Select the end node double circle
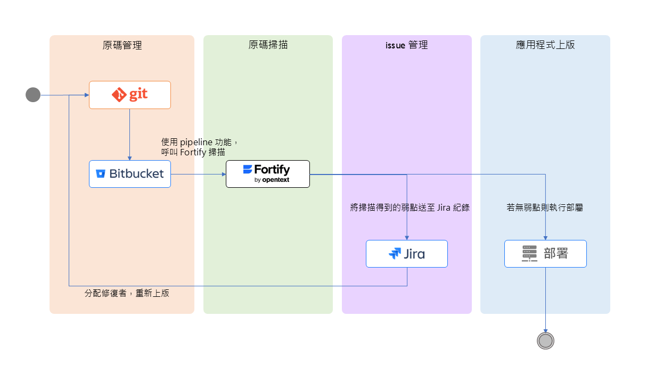The image size is (663, 366). pos(545,340)
